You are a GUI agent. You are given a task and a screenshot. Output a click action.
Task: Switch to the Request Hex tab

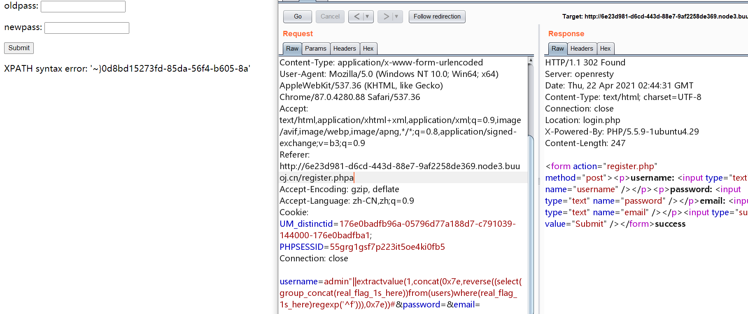368,49
